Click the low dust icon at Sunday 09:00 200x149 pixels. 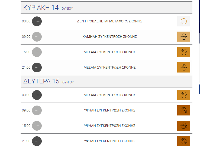183,37
